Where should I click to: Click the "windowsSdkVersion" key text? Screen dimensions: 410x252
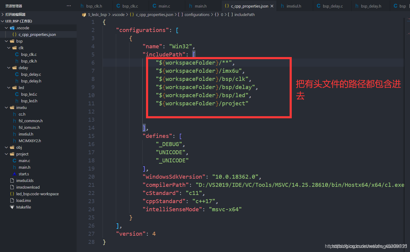coord(174,177)
